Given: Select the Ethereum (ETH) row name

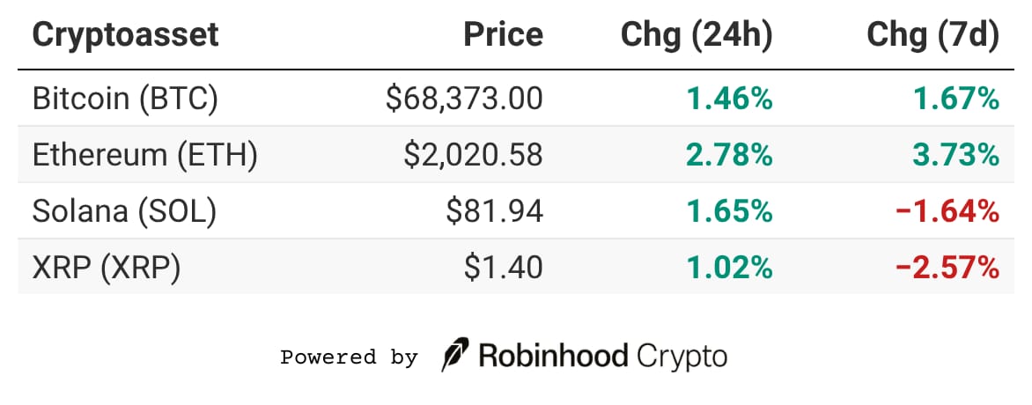Looking at the screenshot, I should 144,155.
